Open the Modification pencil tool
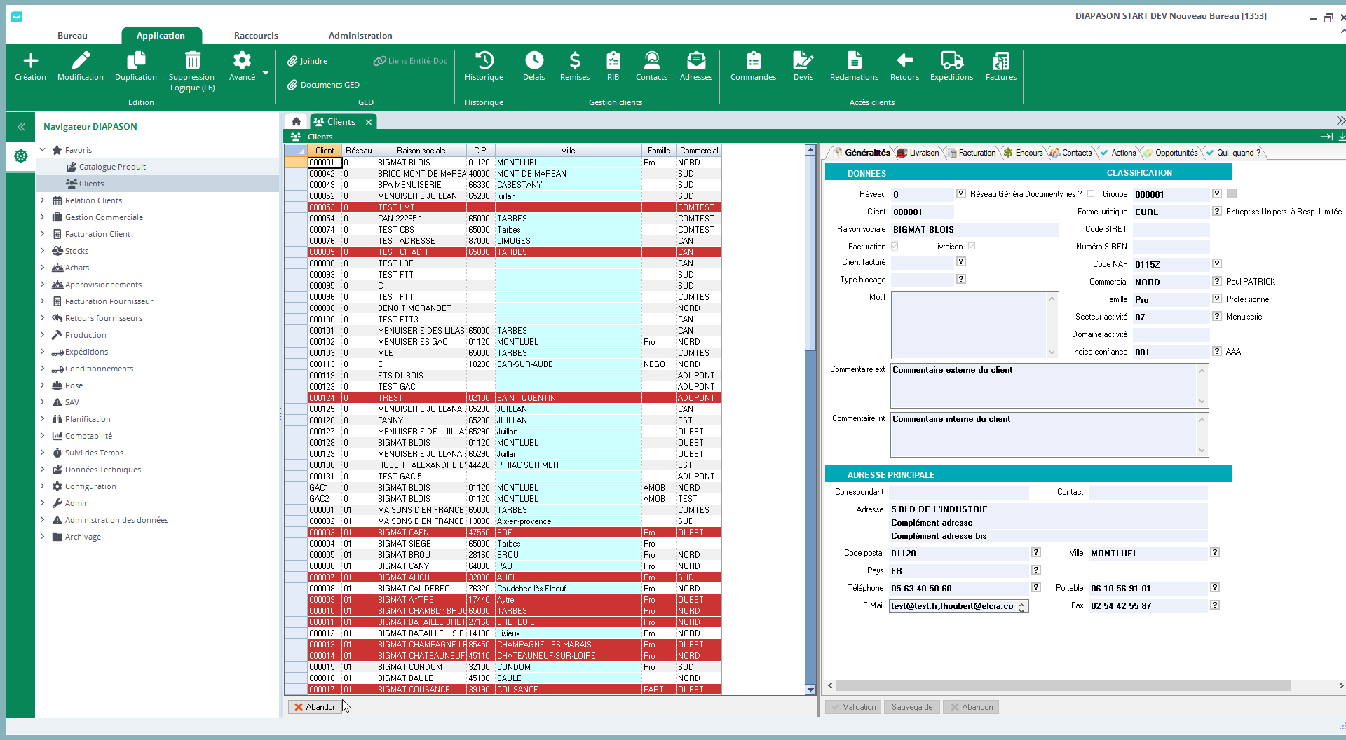Image resolution: width=1346 pixels, height=740 pixels. [x=81, y=61]
